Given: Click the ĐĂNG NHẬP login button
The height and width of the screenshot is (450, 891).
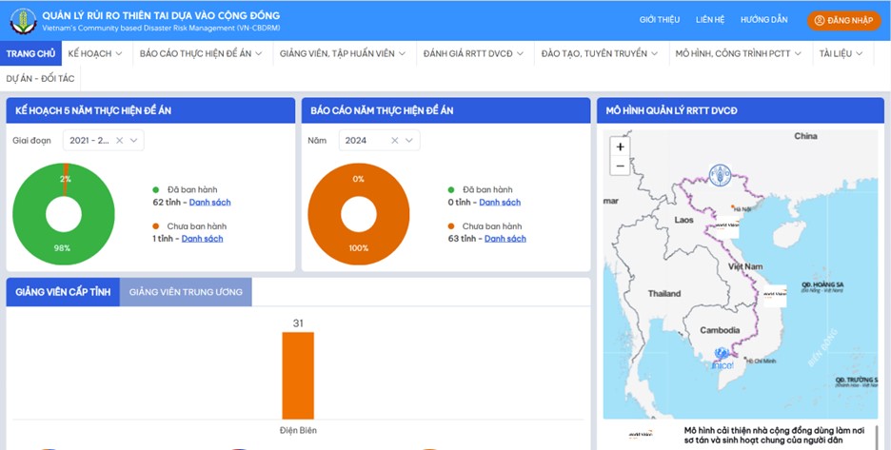Looking at the screenshot, I should pyautogui.click(x=843, y=20).
